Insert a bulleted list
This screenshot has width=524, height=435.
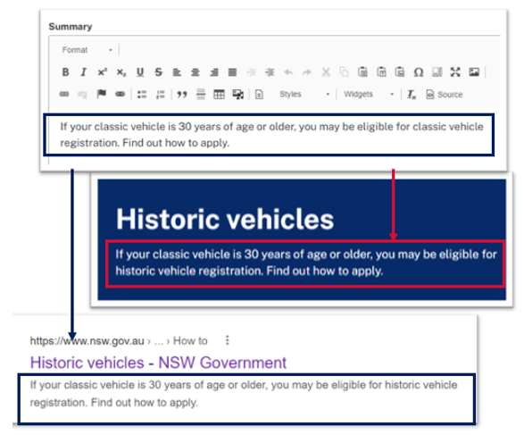[x=142, y=95]
